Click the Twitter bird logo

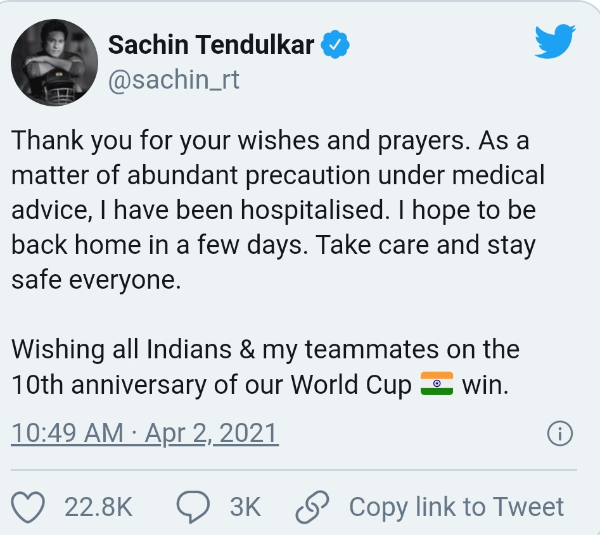[556, 41]
